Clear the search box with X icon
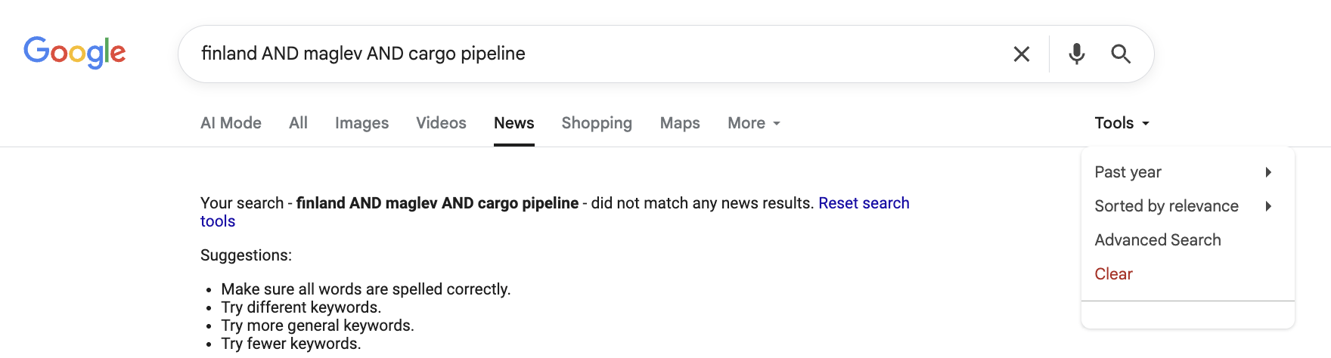This screenshot has width=1331, height=358. [x=1021, y=54]
